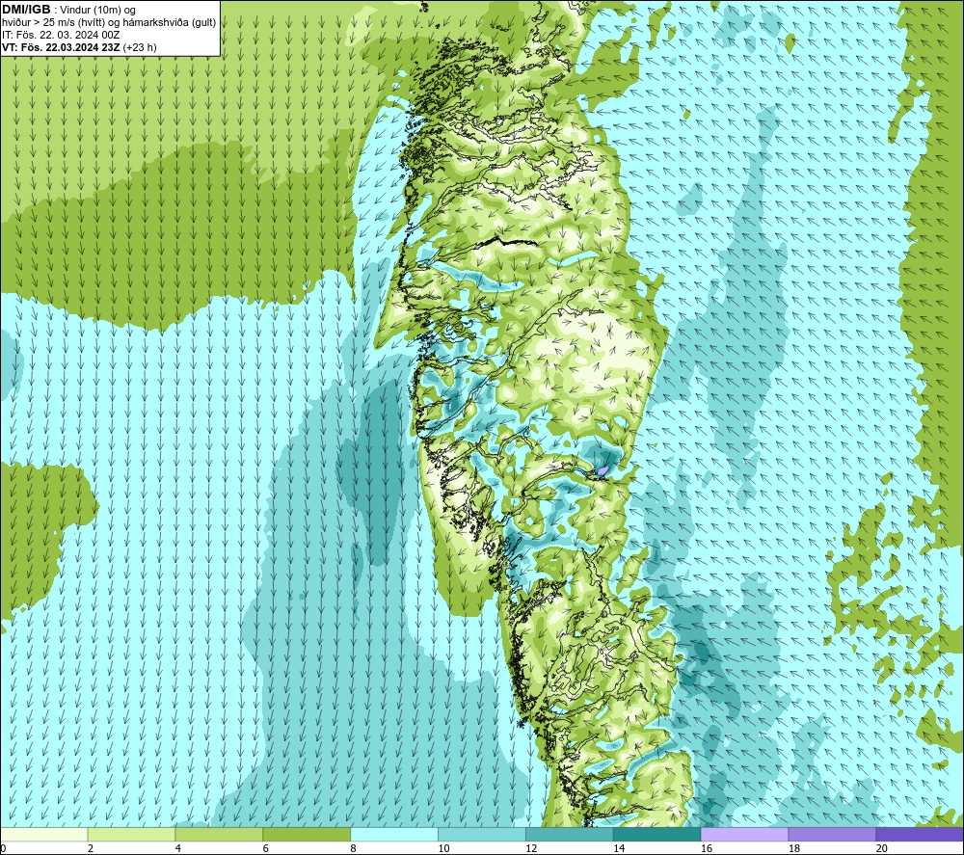The image size is (964, 855).
Task: Pick the dark violet above-20 m/s legend swatch
Action: (920, 834)
